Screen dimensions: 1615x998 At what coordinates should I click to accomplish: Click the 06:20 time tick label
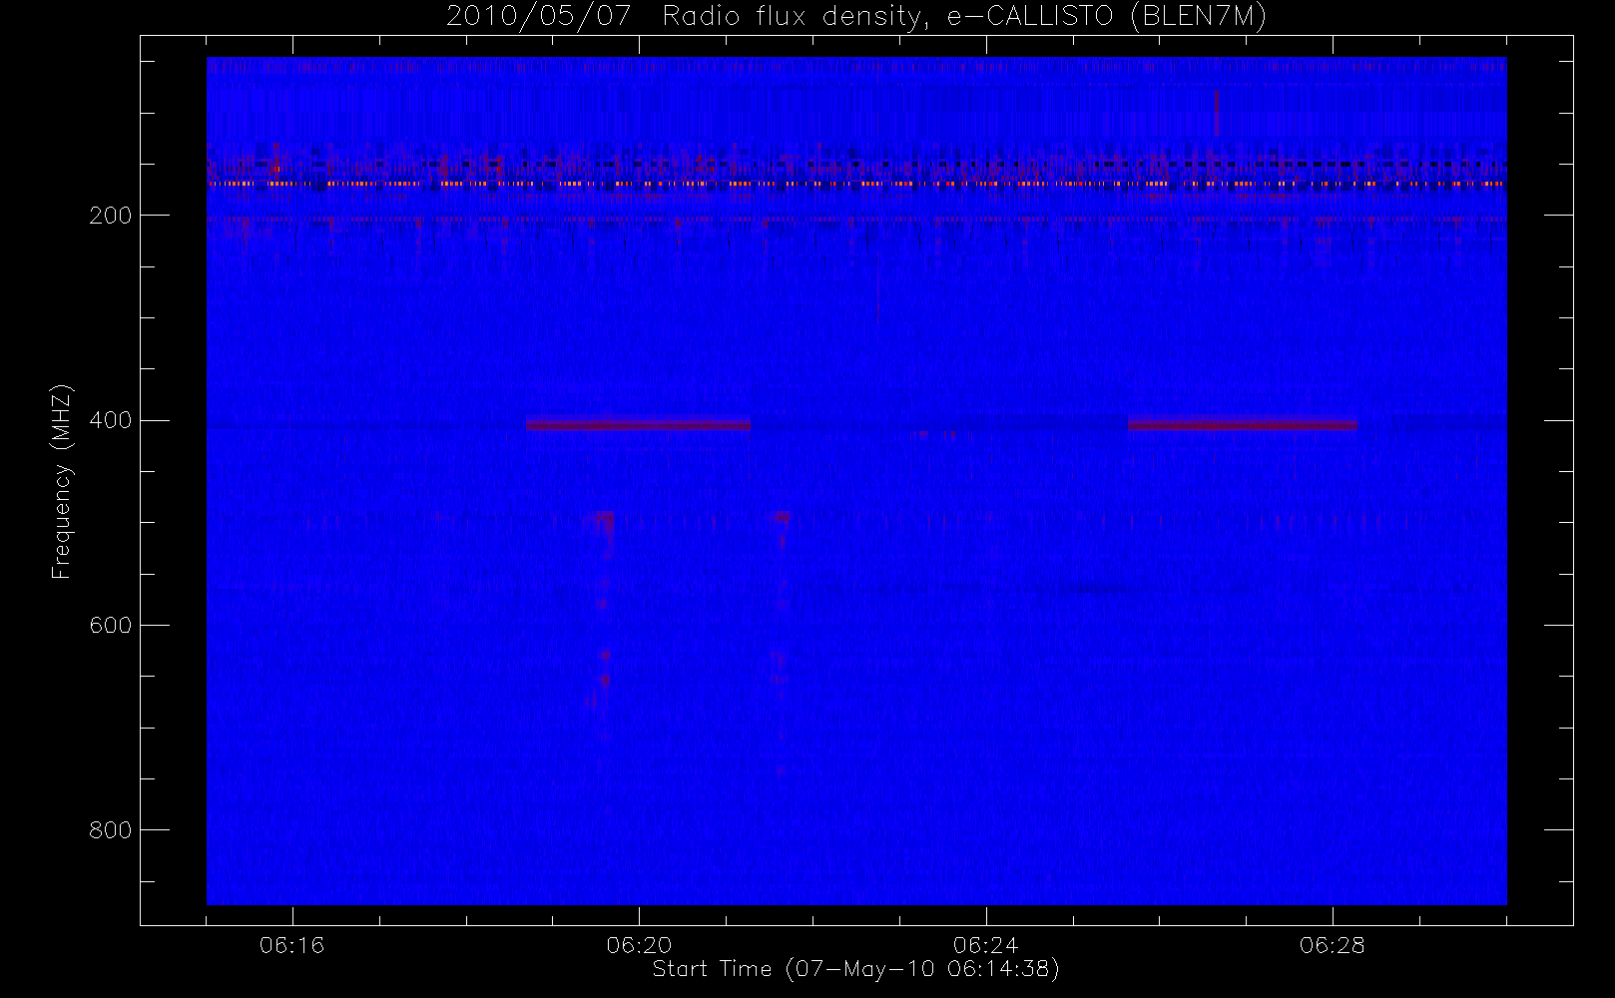(x=639, y=945)
